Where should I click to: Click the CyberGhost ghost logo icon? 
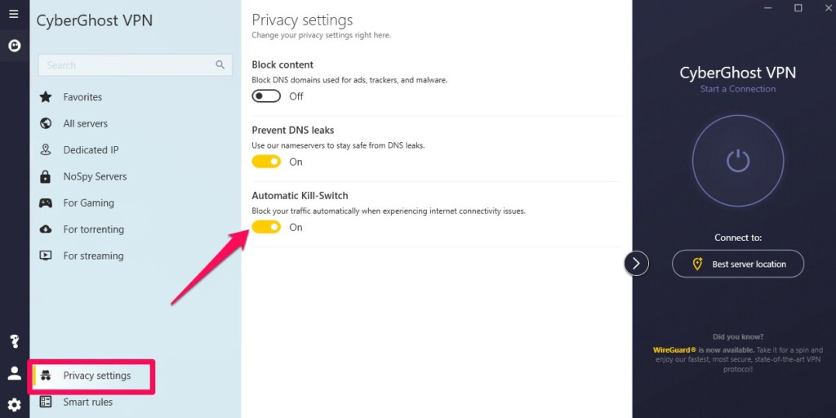tap(15, 46)
